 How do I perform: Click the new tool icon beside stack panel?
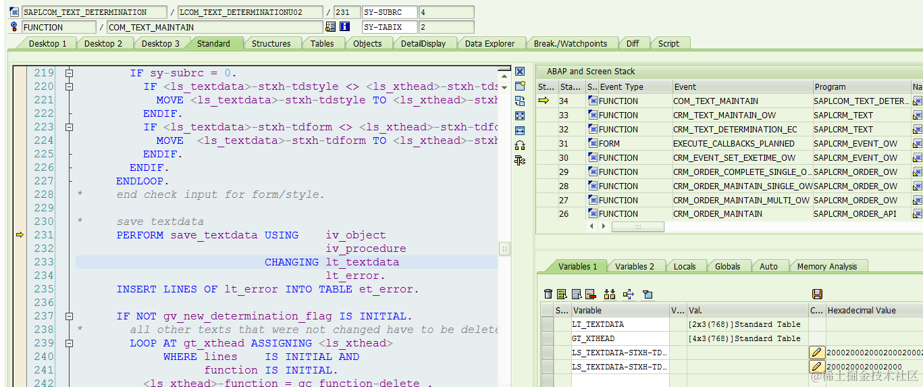pyautogui.click(x=520, y=86)
